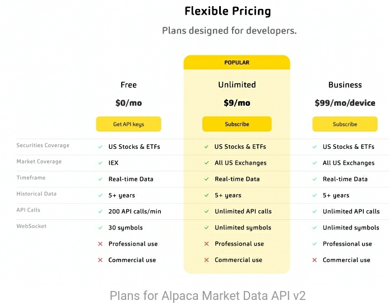Screen dimensions: 389x305
Task: Click the Business plan heading
Action: [345, 85]
